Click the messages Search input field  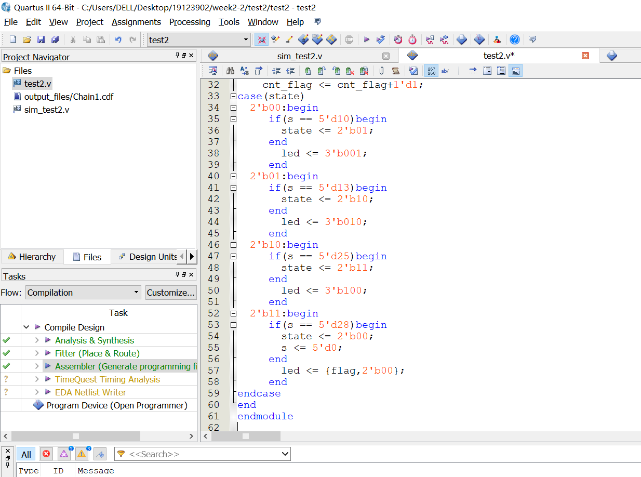pyautogui.click(x=204, y=454)
